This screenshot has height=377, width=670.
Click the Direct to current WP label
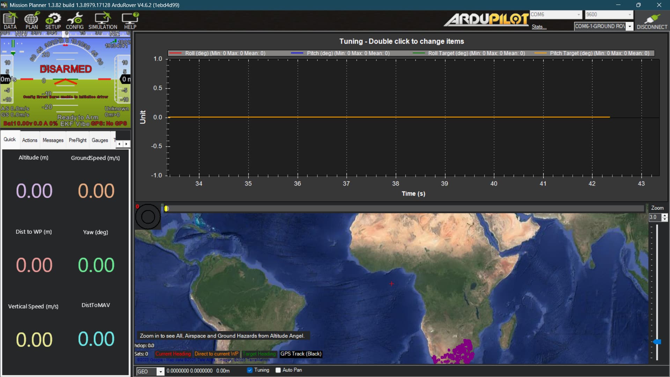coord(216,354)
